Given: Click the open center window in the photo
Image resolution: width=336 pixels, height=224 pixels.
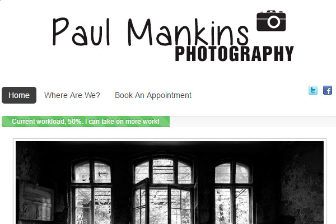Looking at the screenshot, I should pyautogui.click(x=164, y=191).
